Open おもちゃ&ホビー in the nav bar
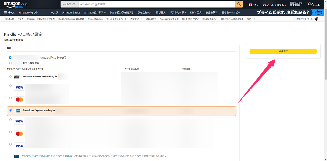This screenshot has width=327, height=161. click(x=231, y=13)
